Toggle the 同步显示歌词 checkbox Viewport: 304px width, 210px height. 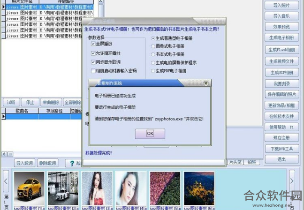click(93, 62)
